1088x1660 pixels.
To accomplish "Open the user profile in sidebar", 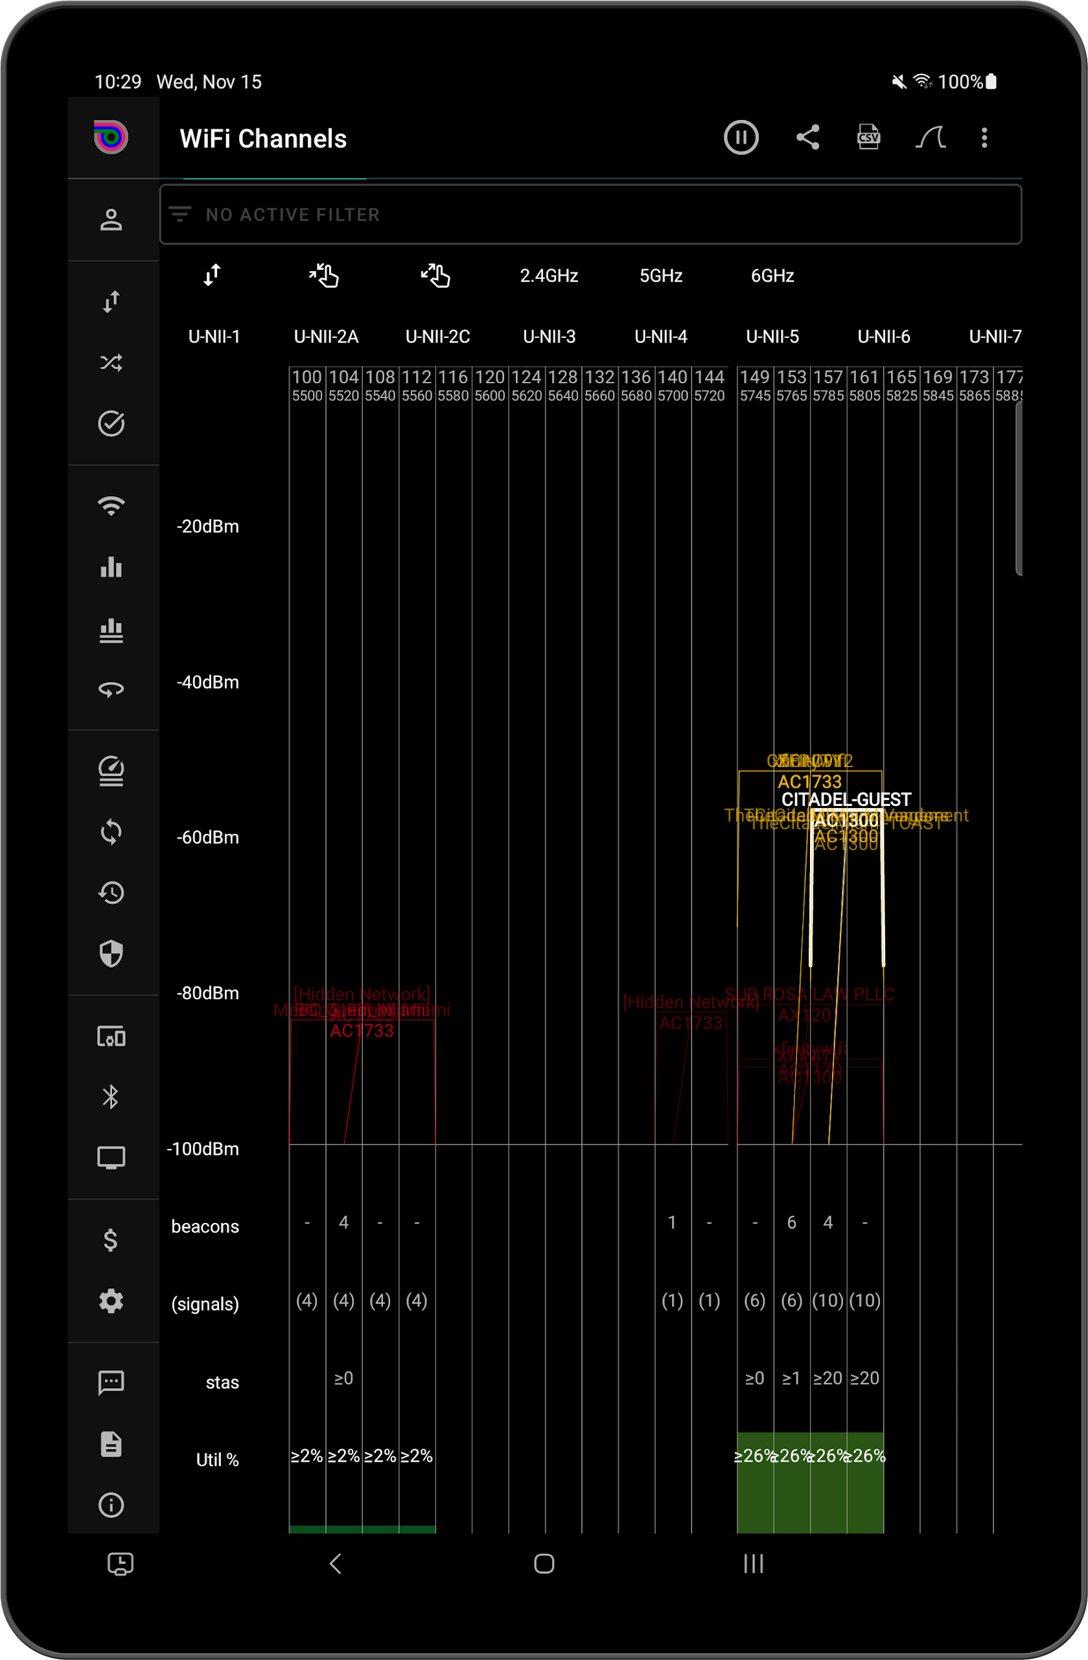I will pos(111,220).
